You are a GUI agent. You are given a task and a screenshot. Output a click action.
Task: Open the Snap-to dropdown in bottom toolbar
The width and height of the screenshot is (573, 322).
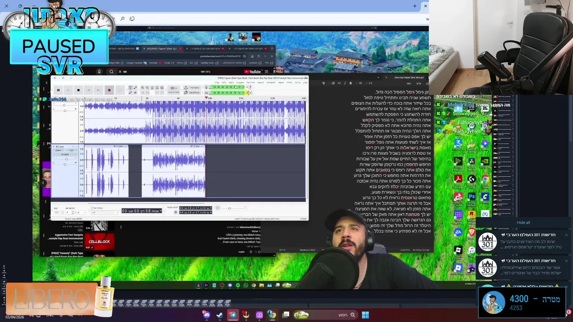point(104,212)
